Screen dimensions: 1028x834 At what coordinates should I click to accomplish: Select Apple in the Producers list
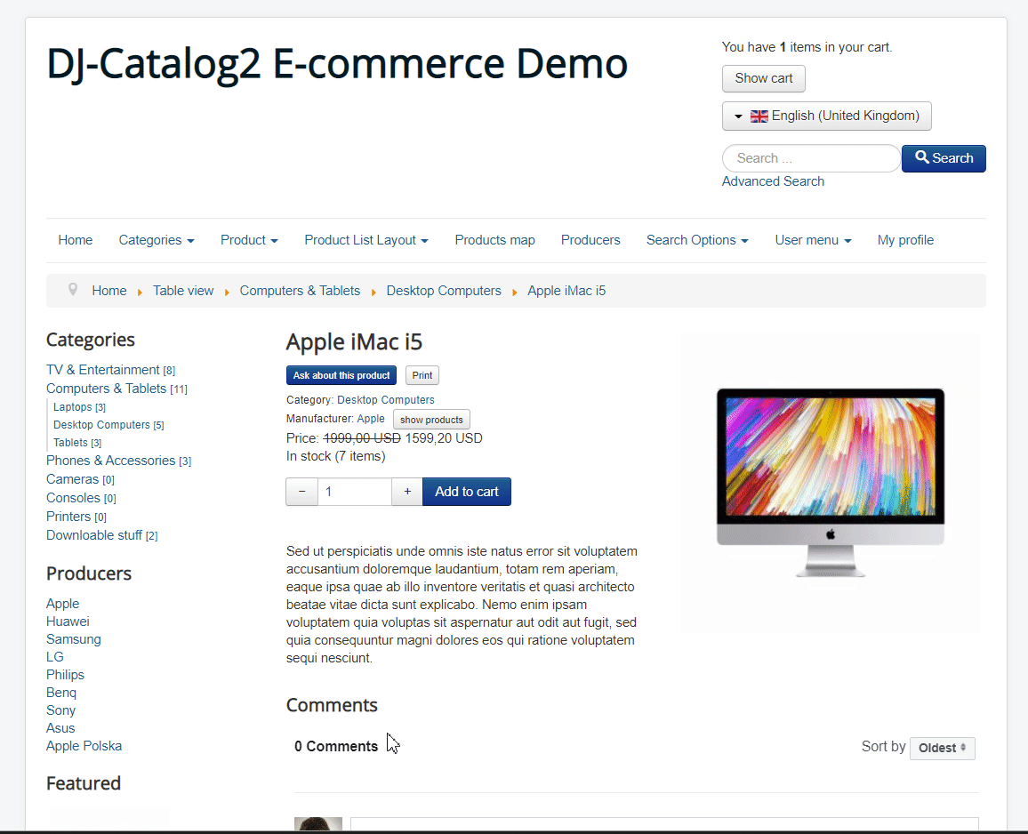coord(63,603)
